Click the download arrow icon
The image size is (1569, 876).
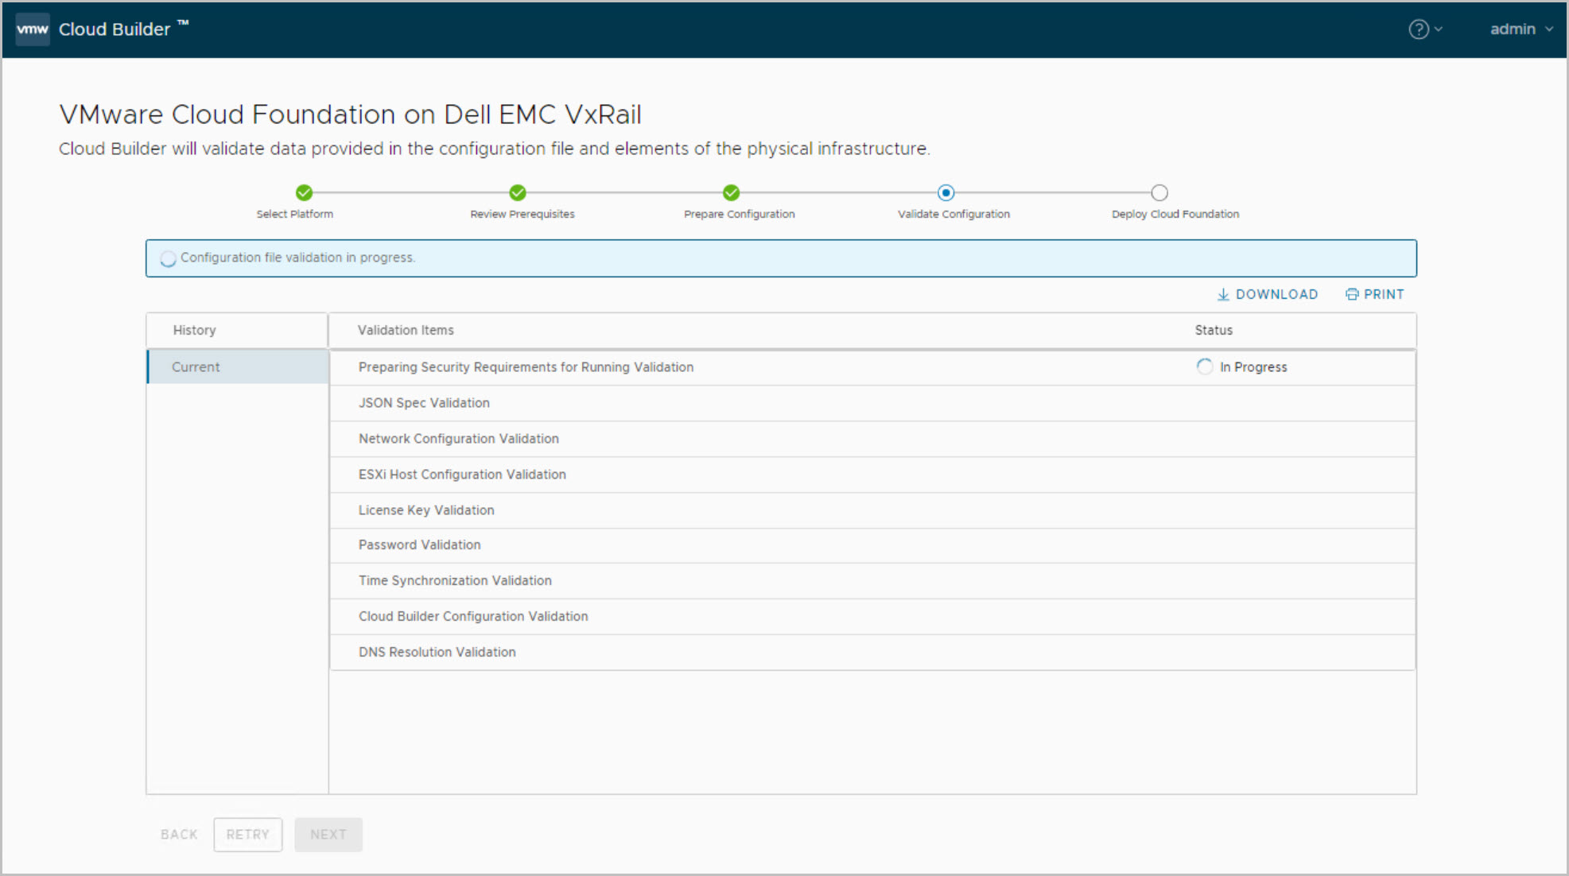pyautogui.click(x=1223, y=295)
